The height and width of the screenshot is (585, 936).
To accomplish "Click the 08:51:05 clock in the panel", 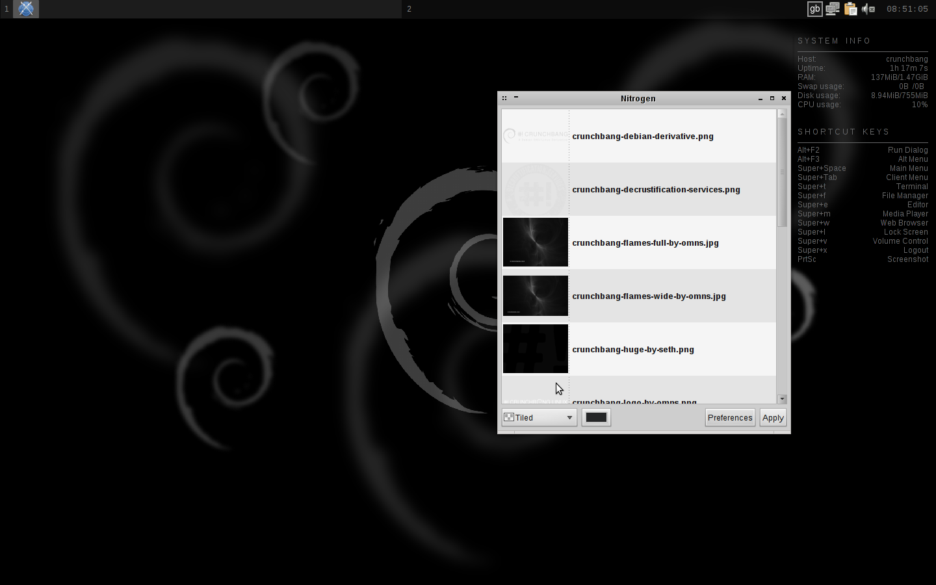I will (907, 9).
